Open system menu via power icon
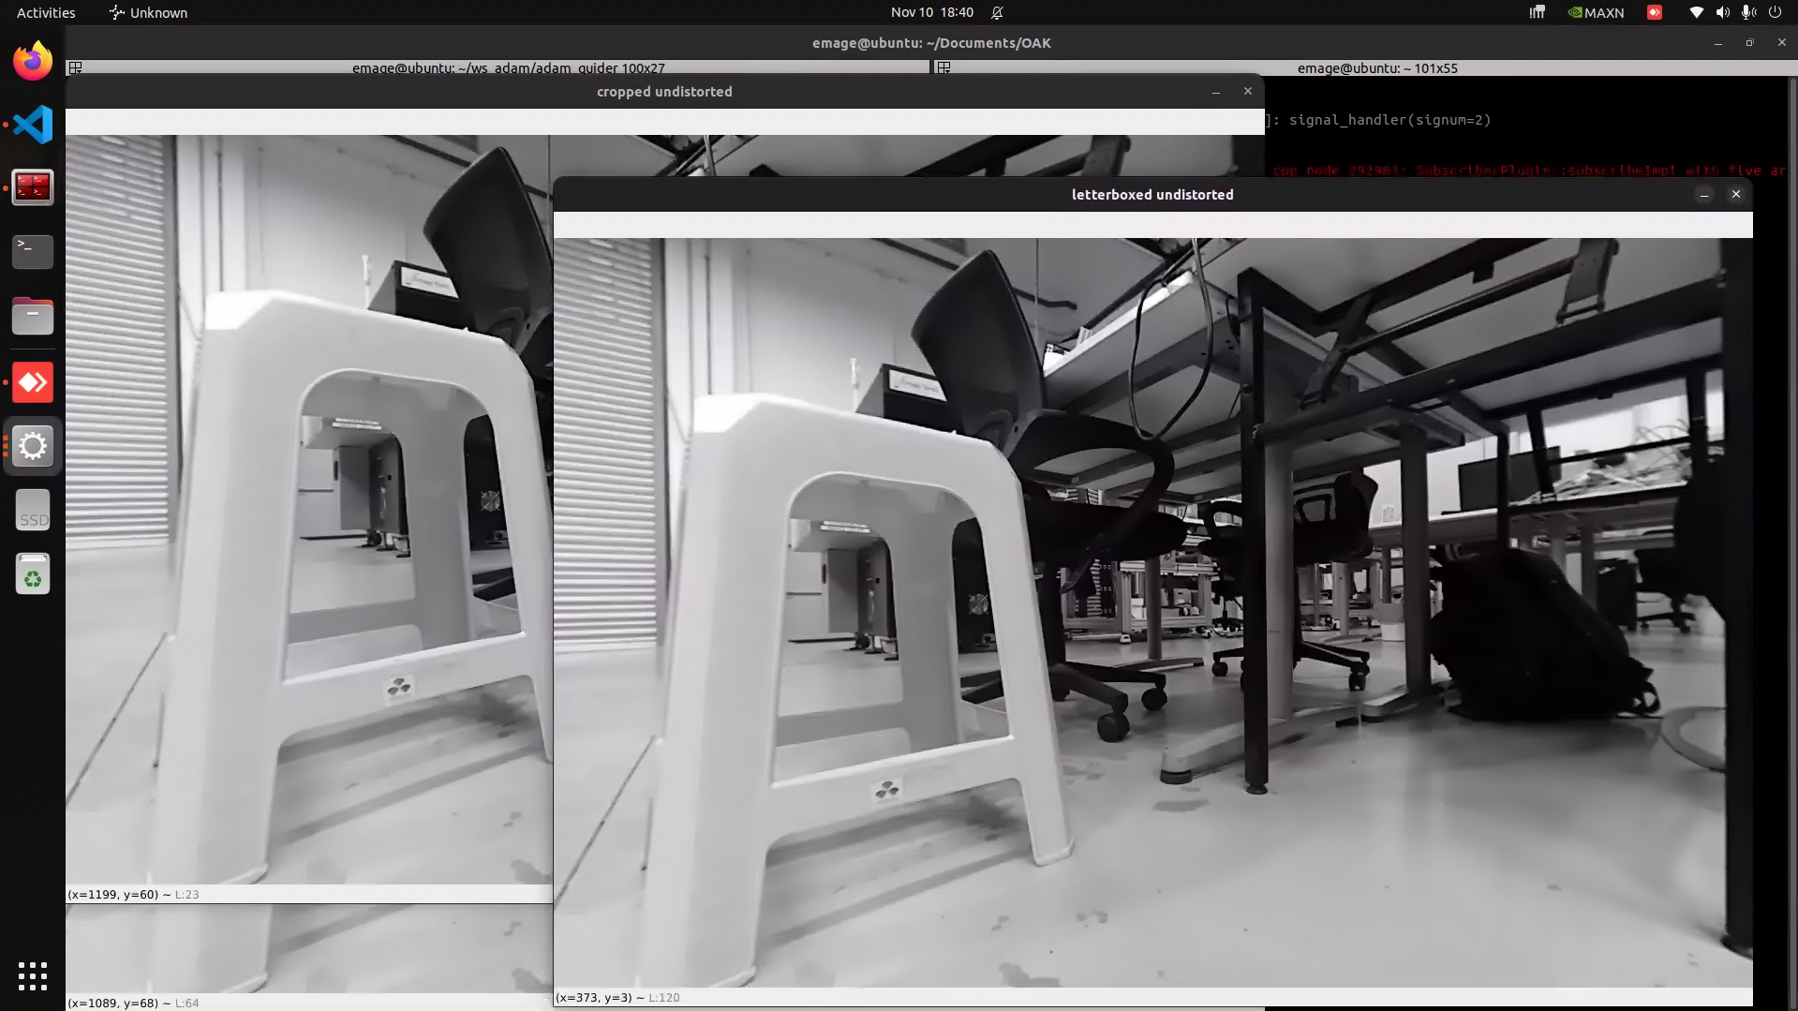The width and height of the screenshot is (1798, 1011). point(1774,12)
